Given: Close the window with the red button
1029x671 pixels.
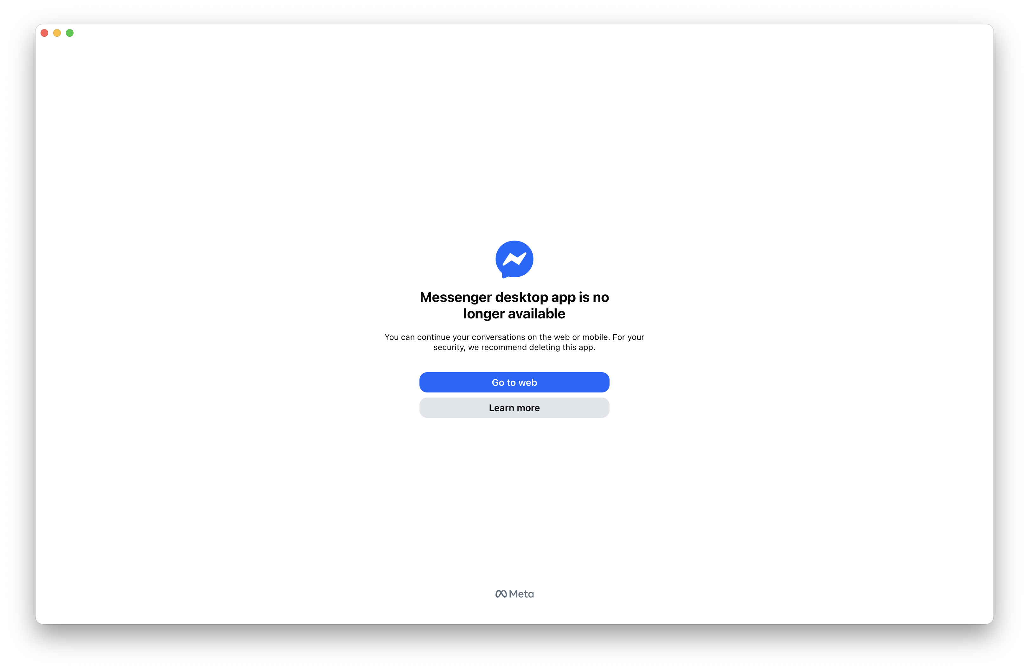Looking at the screenshot, I should (44, 33).
